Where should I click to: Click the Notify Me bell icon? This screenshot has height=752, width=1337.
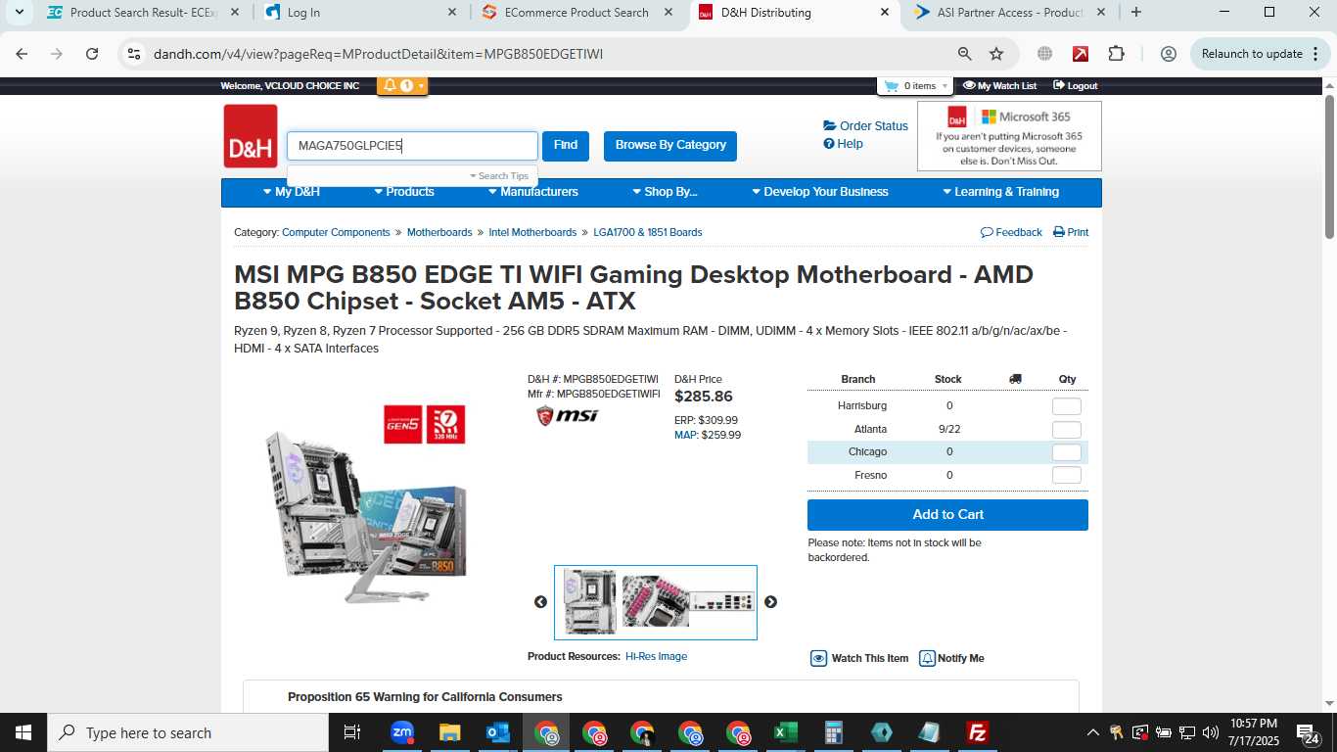927,658
